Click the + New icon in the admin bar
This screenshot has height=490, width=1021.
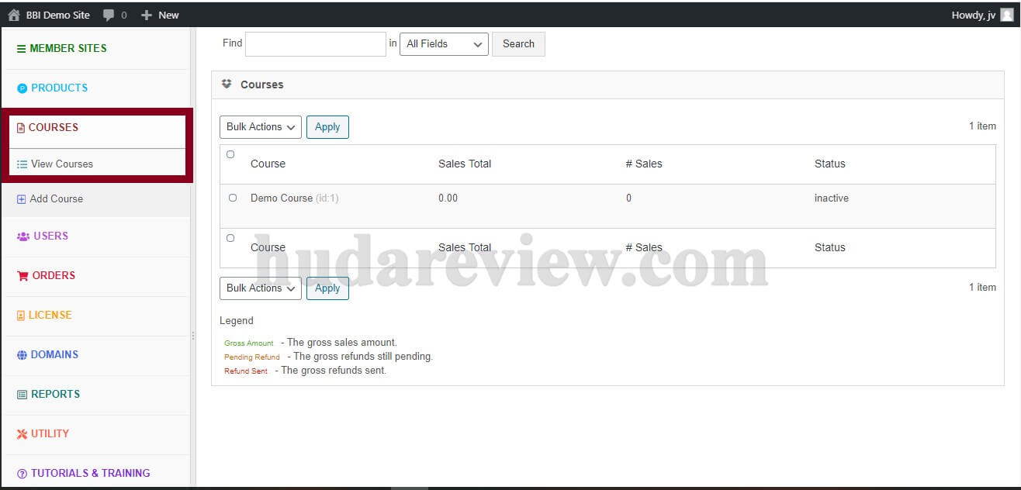click(147, 13)
